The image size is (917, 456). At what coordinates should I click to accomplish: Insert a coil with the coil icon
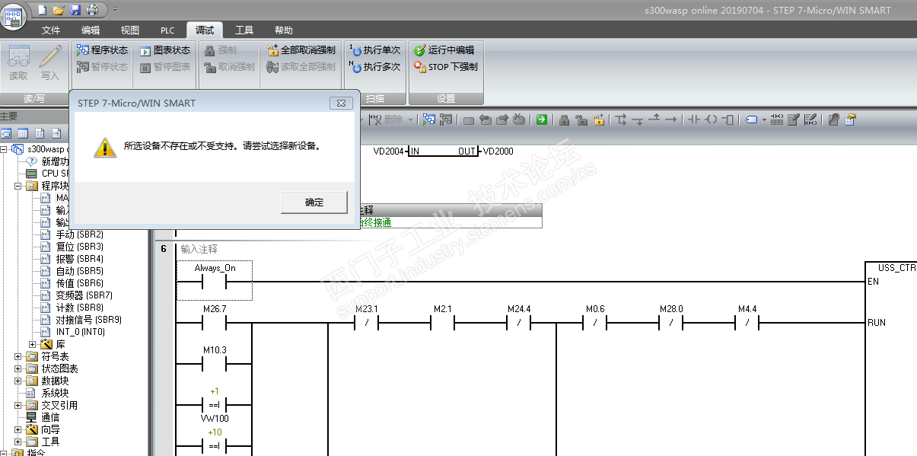711,120
